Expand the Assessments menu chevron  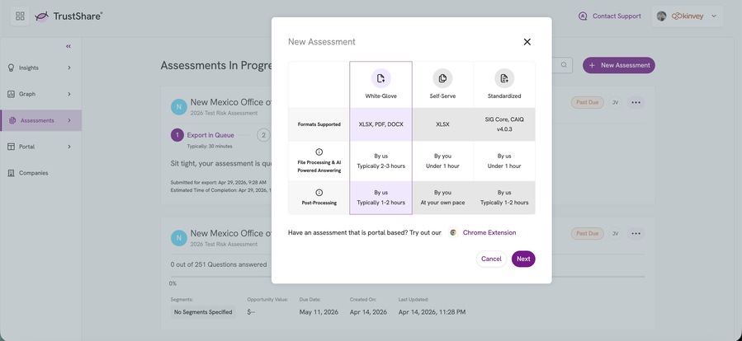[69, 120]
